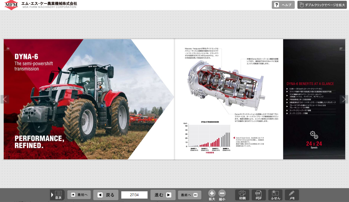Screen dimensions: 349x202
Task: Zoom out with the 縮小 minus icon
Action: point(222,195)
